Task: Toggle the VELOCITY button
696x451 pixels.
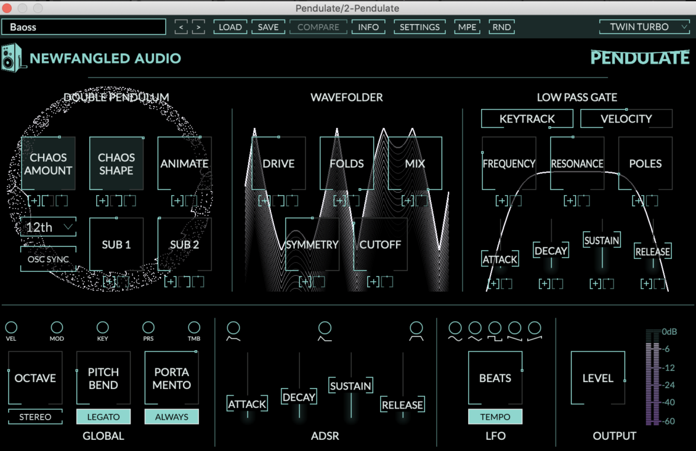Action: coord(626,118)
